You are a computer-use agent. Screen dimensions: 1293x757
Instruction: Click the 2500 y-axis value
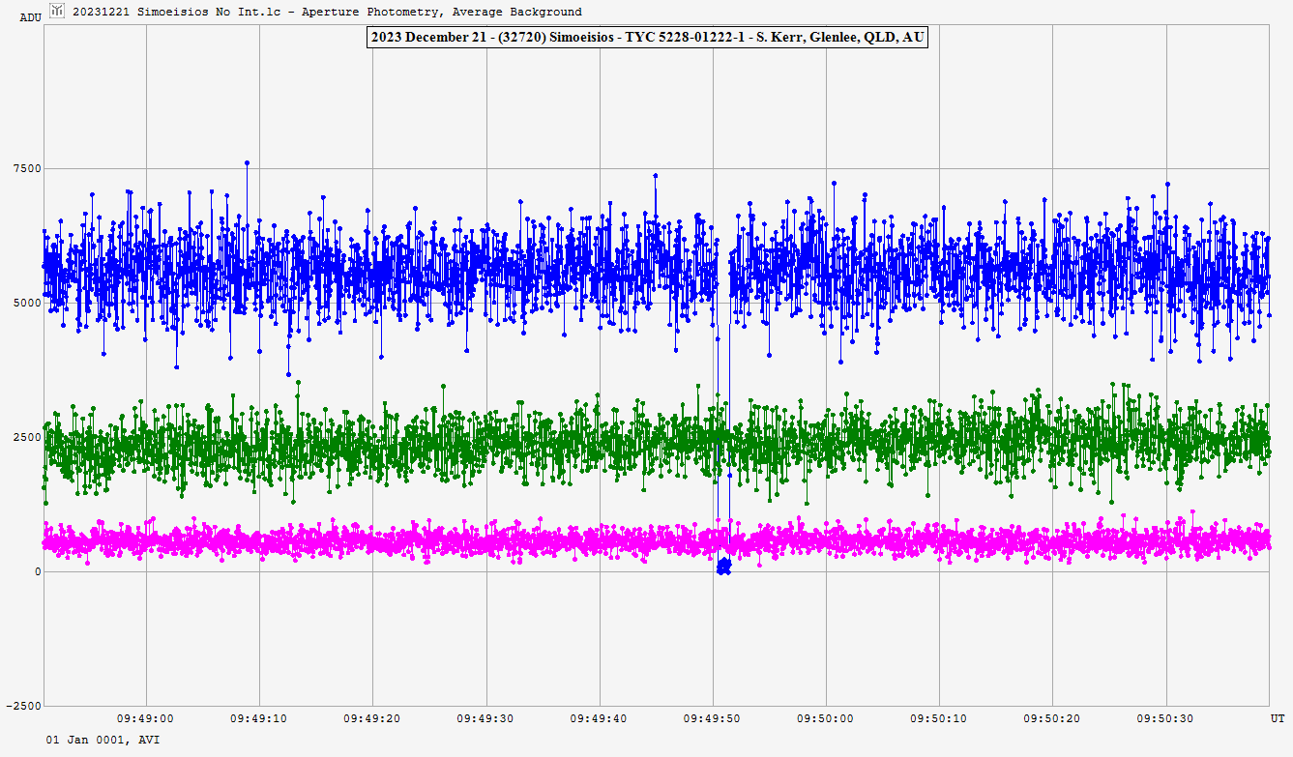coord(27,437)
